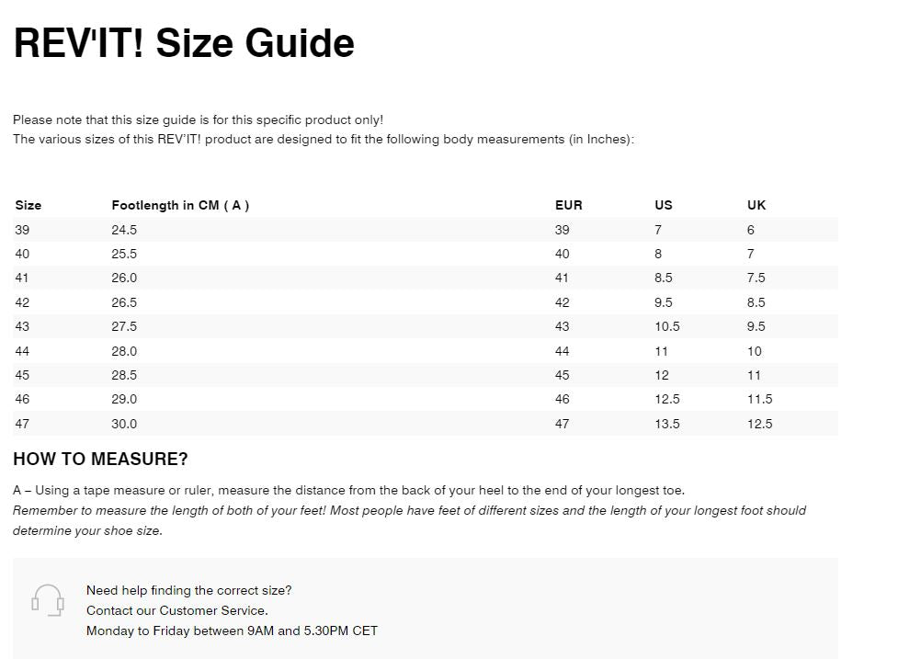Click the 'Contact our Customer Service' text

[x=177, y=610]
